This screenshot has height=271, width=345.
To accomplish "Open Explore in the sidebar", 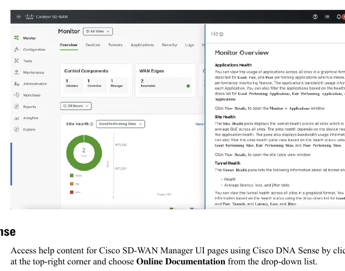I will (29, 129).
